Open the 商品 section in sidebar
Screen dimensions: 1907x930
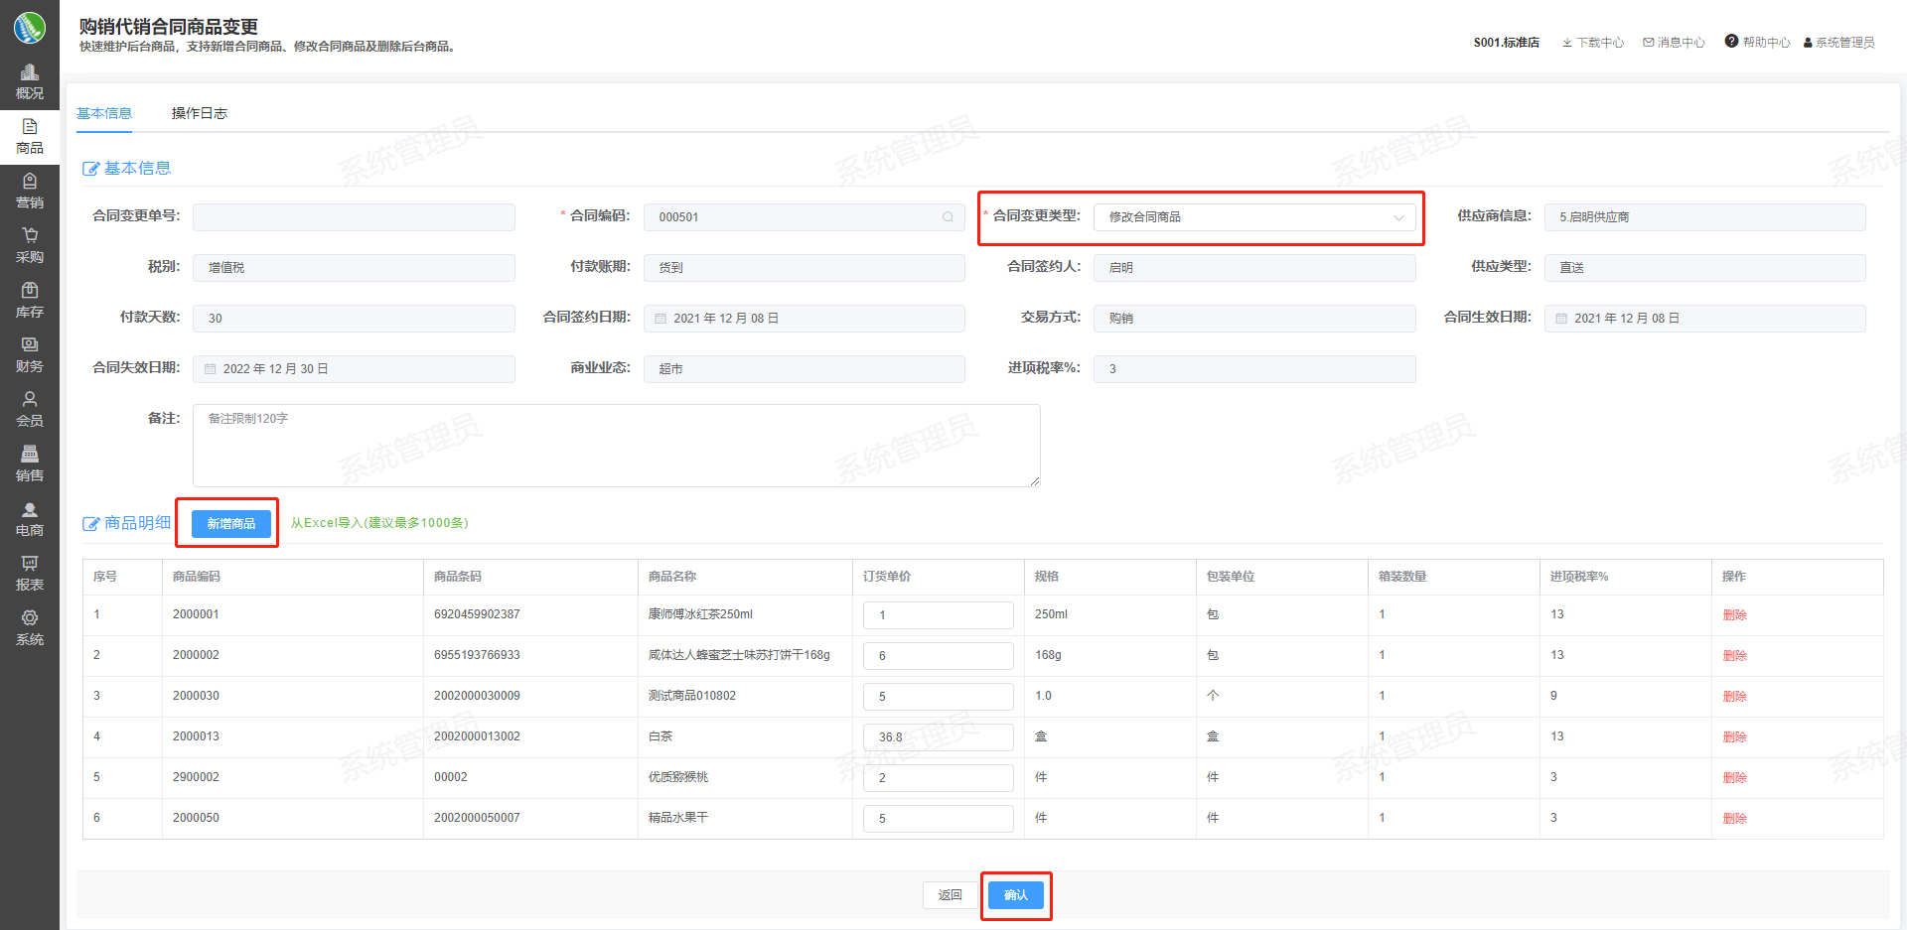coord(30,137)
